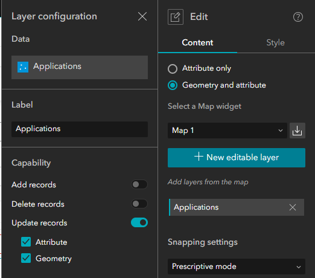Remove Applications layer with X icon
315x278 pixels.
point(293,207)
